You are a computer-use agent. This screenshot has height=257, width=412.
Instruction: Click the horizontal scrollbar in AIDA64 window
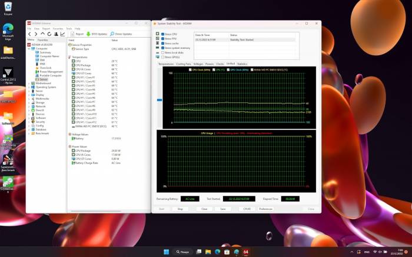pyautogui.click(x=96, y=211)
